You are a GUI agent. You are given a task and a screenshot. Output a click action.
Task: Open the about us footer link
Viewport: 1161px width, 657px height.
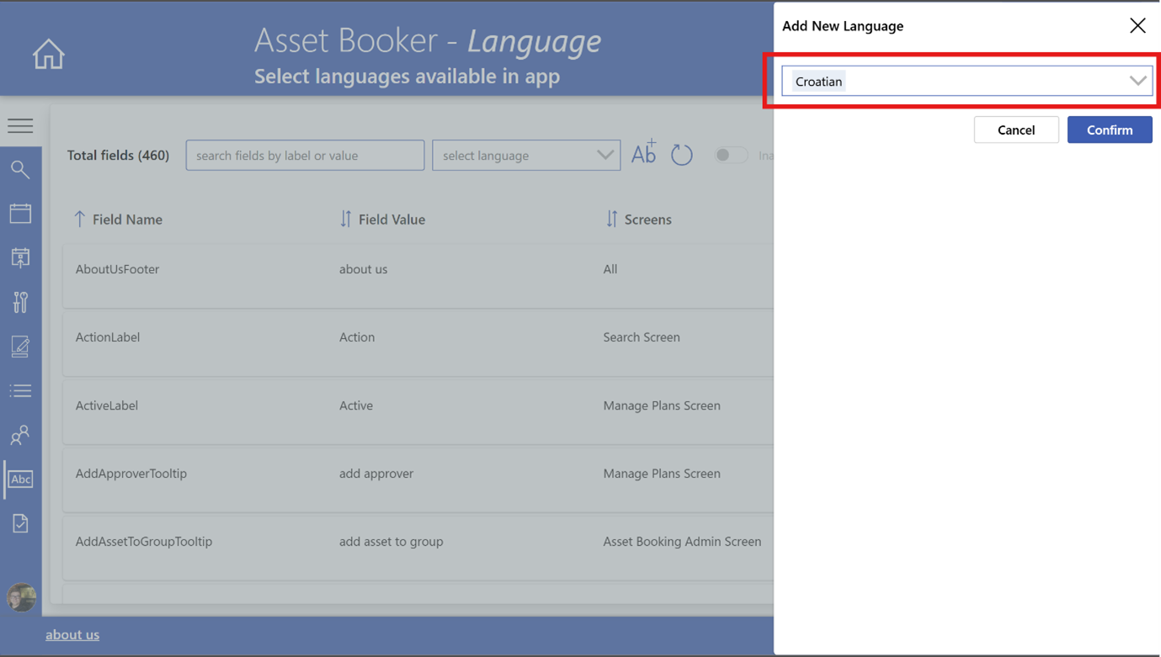72,634
